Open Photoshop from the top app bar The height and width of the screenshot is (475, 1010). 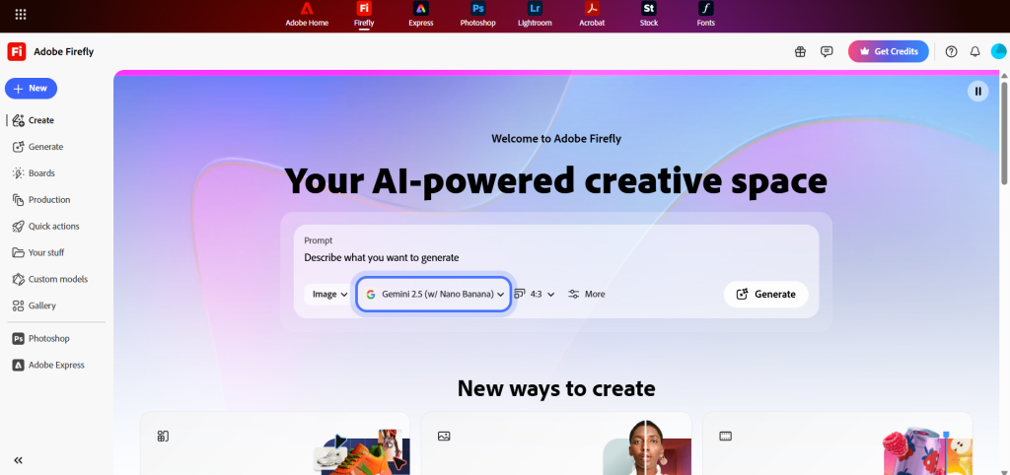click(478, 15)
